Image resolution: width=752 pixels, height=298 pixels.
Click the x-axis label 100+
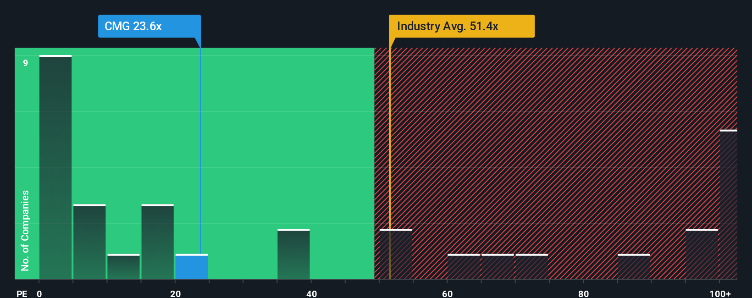pos(720,293)
